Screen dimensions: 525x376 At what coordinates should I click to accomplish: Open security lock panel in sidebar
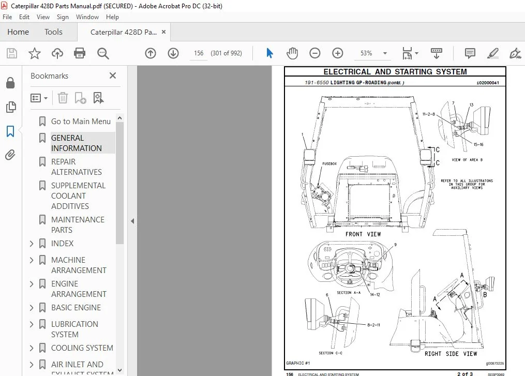click(10, 83)
